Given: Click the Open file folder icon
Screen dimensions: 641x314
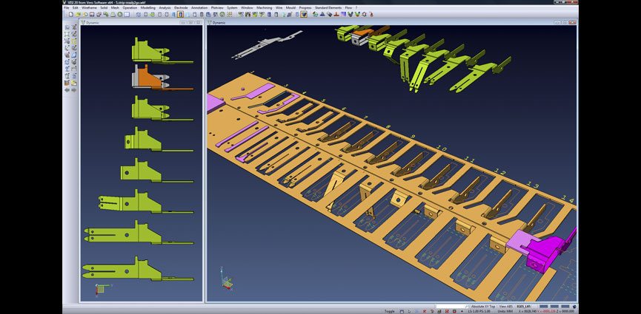Looking at the screenshot, I should pos(77,14).
